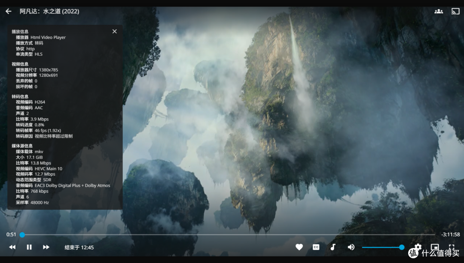Select the 媒体载体 mkv row
The image size is (464, 263).
(x=30, y=152)
